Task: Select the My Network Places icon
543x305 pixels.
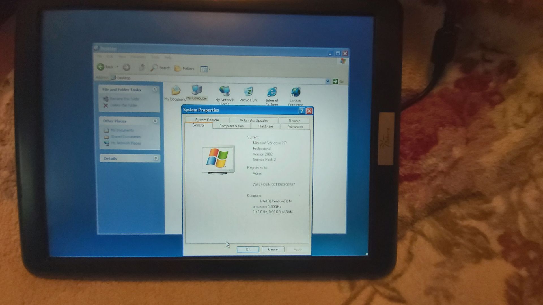Action: pyautogui.click(x=225, y=91)
